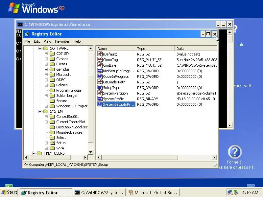
Task: Click the 4:10 AM clock
Action: 250,192
